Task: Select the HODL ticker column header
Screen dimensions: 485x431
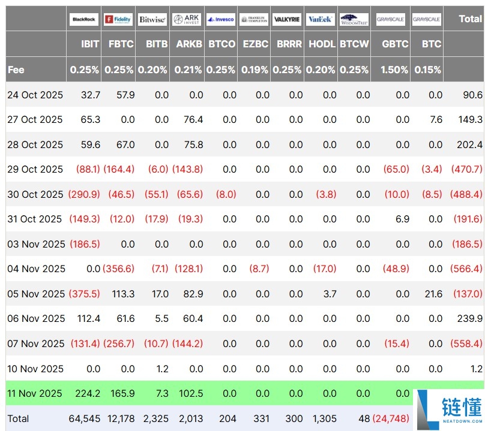Action: (x=322, y=44)
